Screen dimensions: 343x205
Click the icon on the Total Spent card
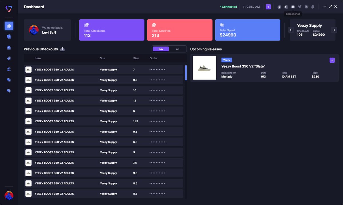coord(222,25)
